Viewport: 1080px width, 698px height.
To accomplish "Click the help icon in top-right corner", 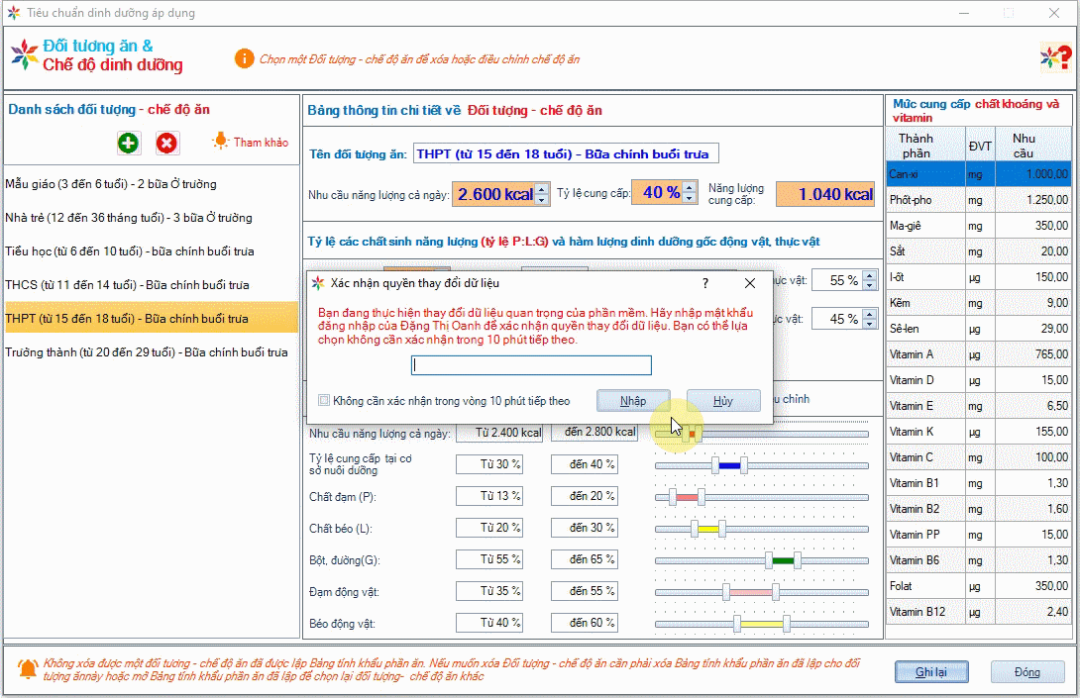I will [1054, 57].
